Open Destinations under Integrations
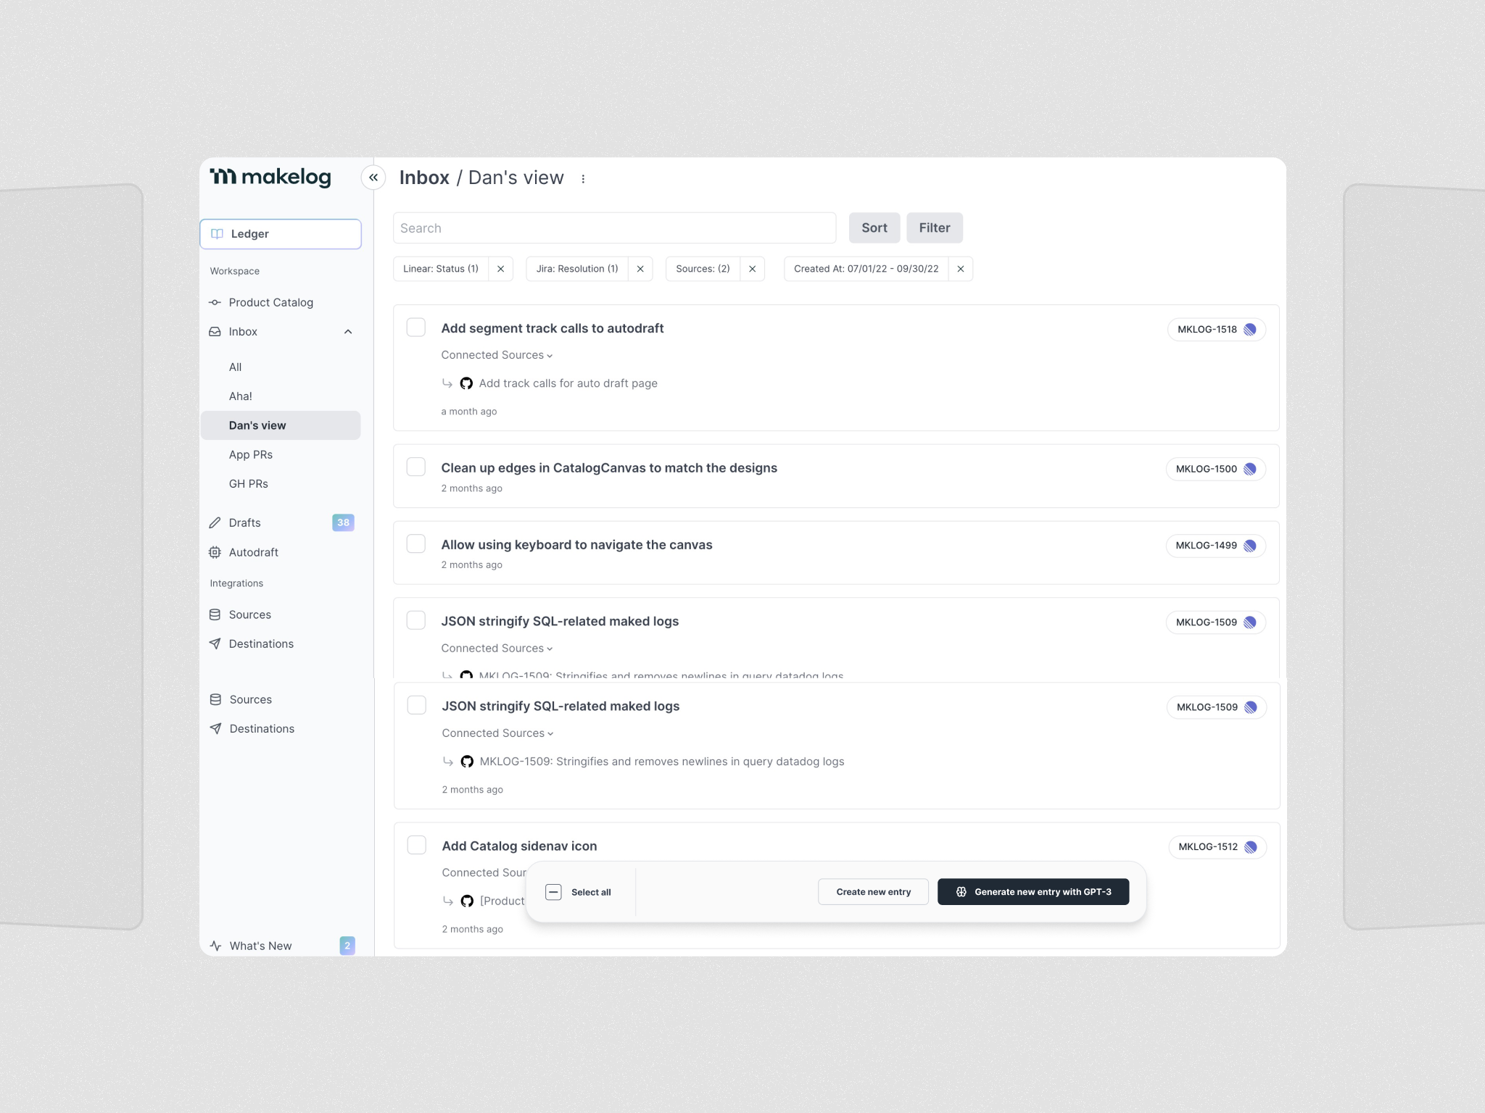 261,643
